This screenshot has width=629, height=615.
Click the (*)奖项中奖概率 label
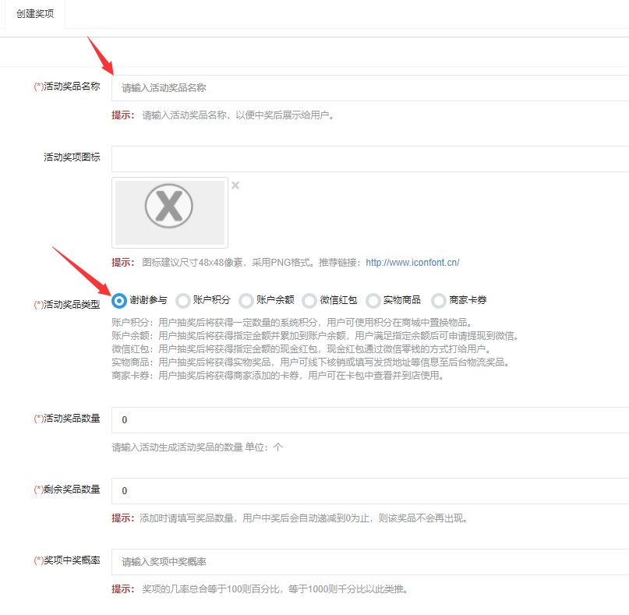click(67, 560)
